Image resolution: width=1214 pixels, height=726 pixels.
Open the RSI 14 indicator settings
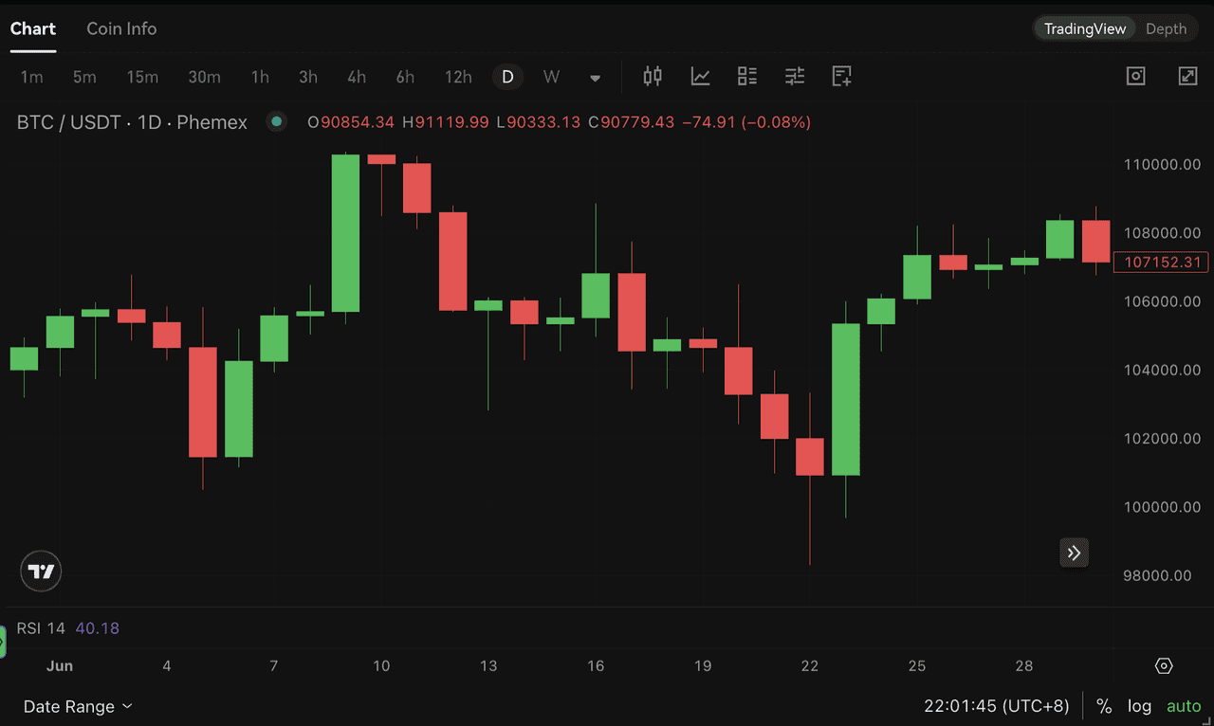(41, 627)
